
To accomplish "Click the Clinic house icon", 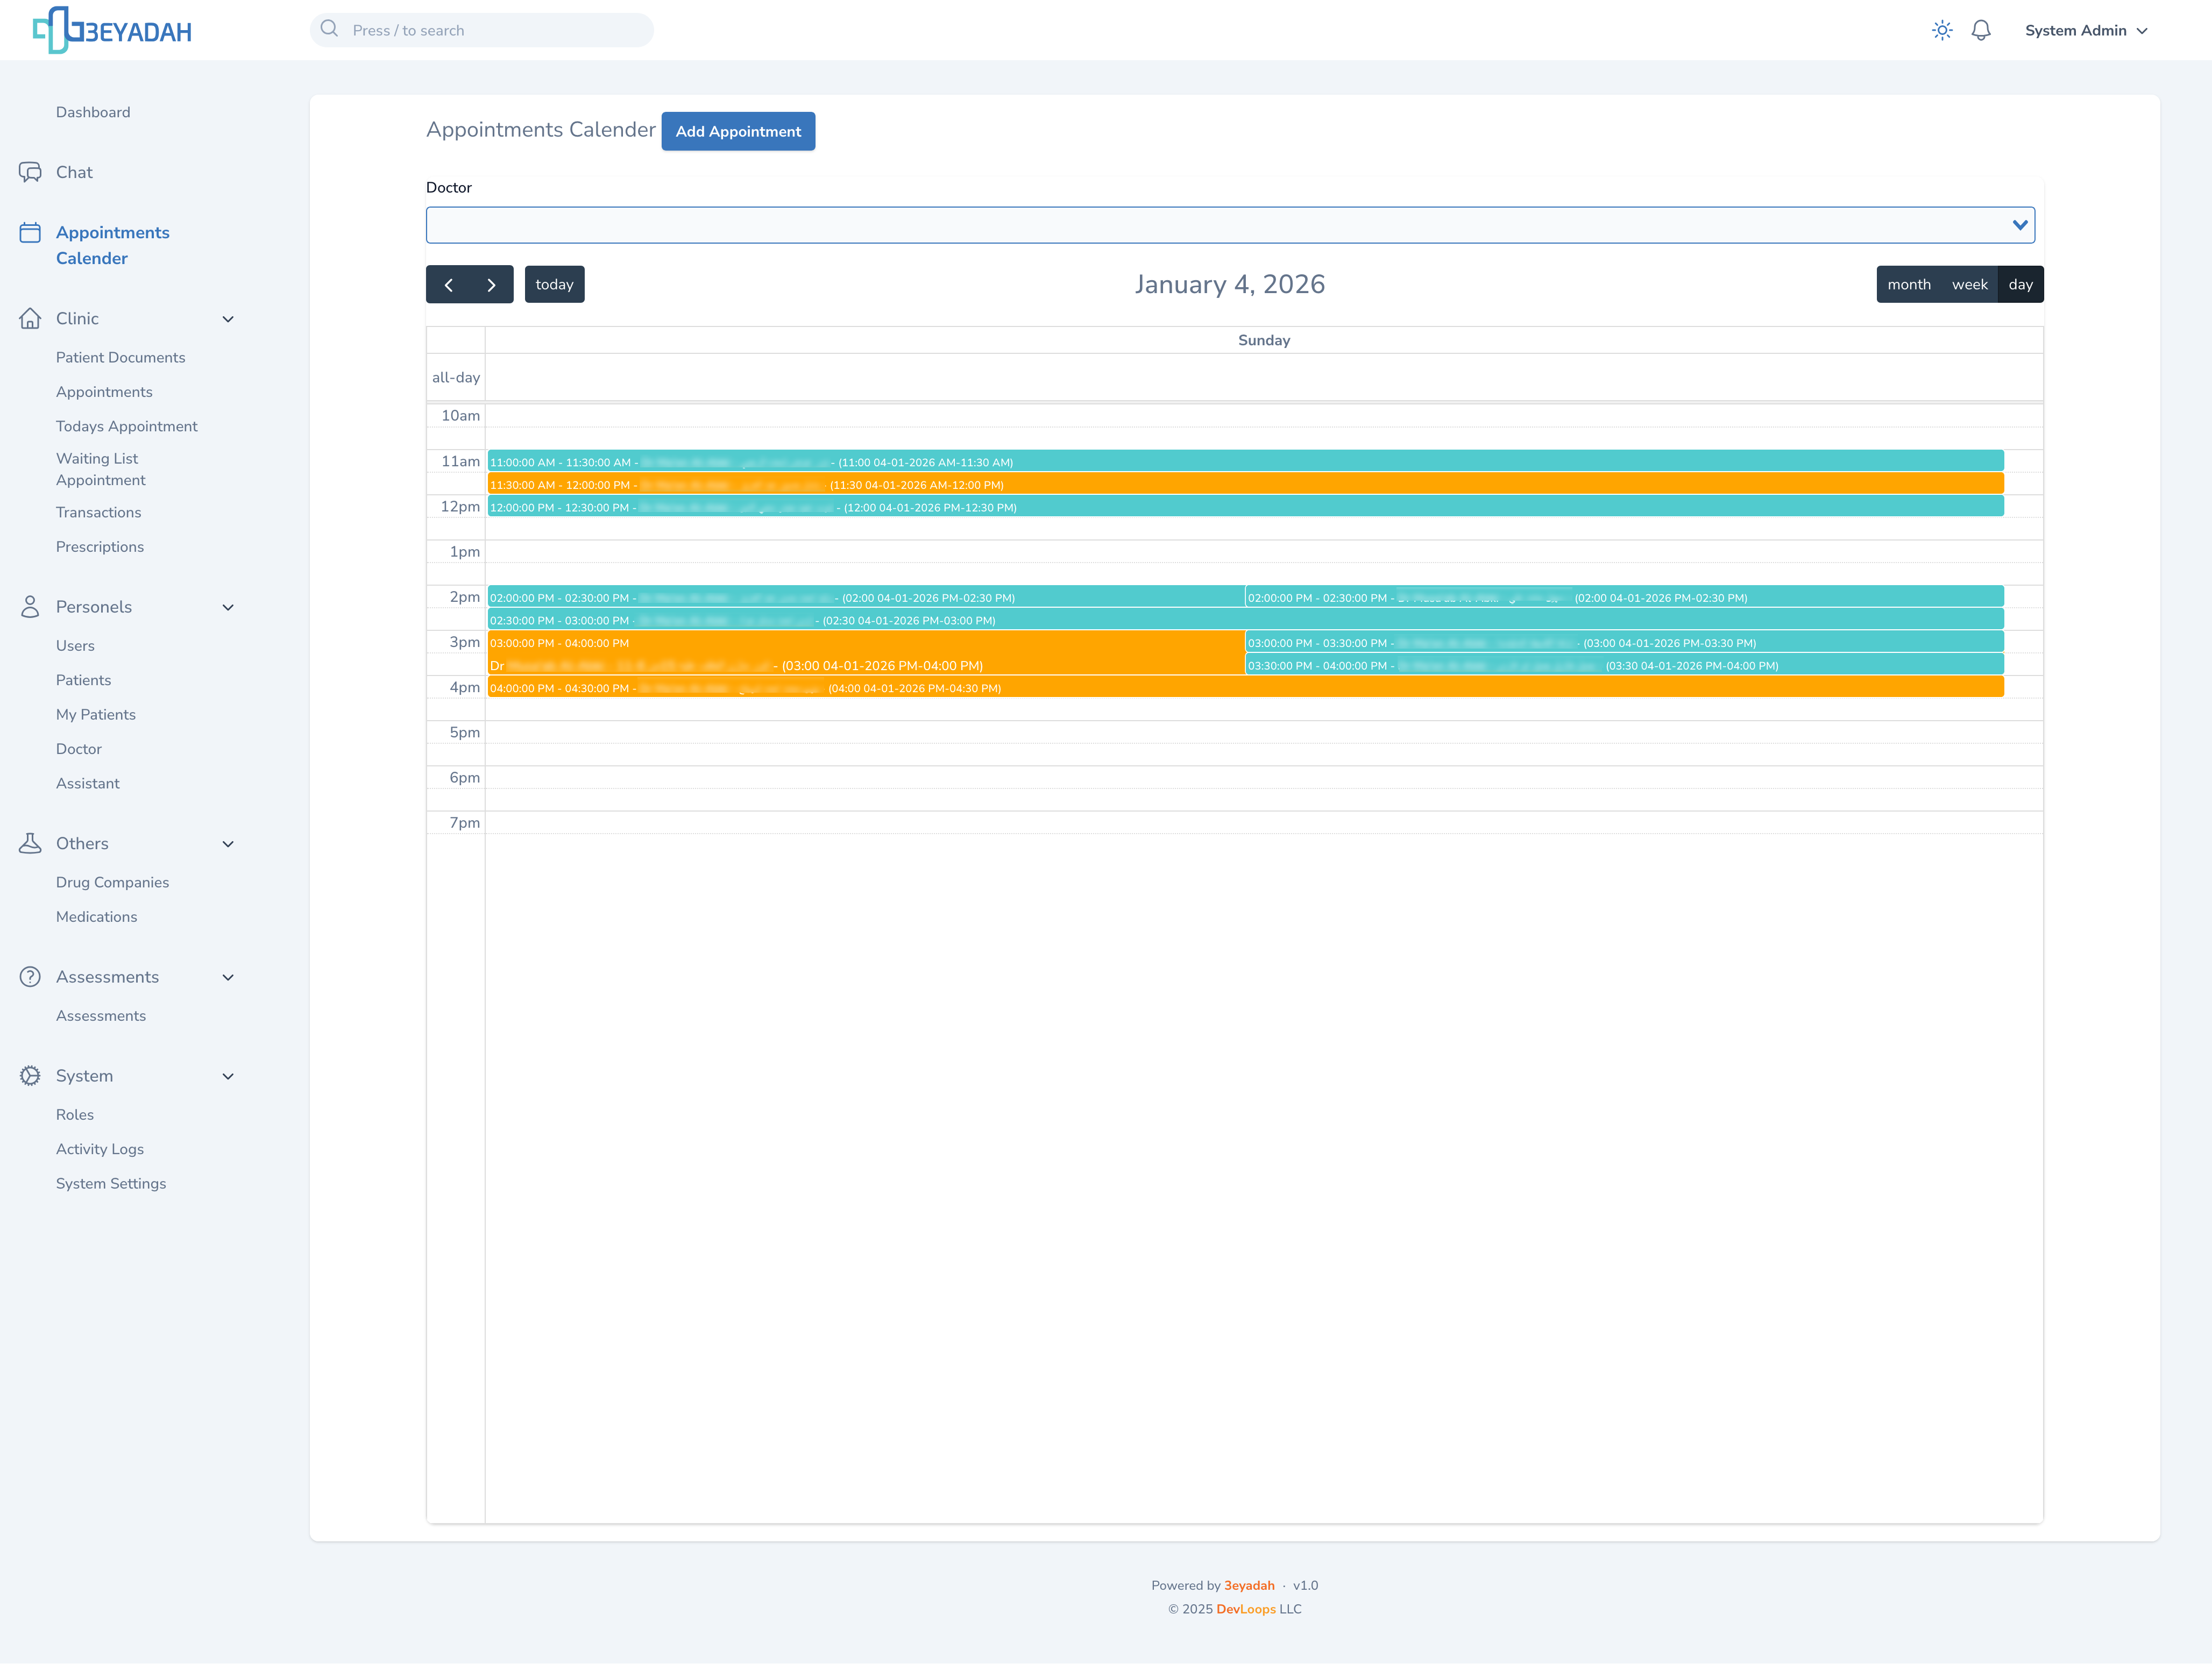I will 30,318.
